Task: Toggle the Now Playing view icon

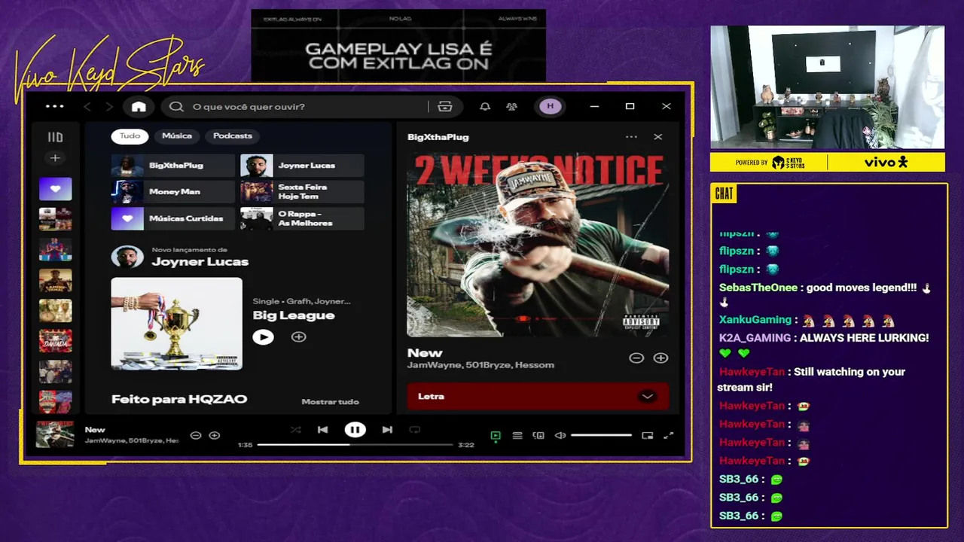Action: 496,436
